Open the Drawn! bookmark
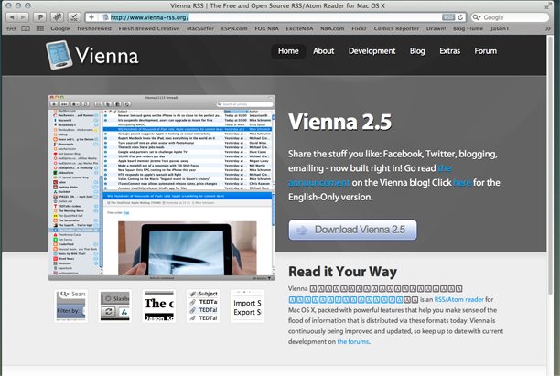The height and width of the screenshot is (376, 560). [x=436, y=28]
